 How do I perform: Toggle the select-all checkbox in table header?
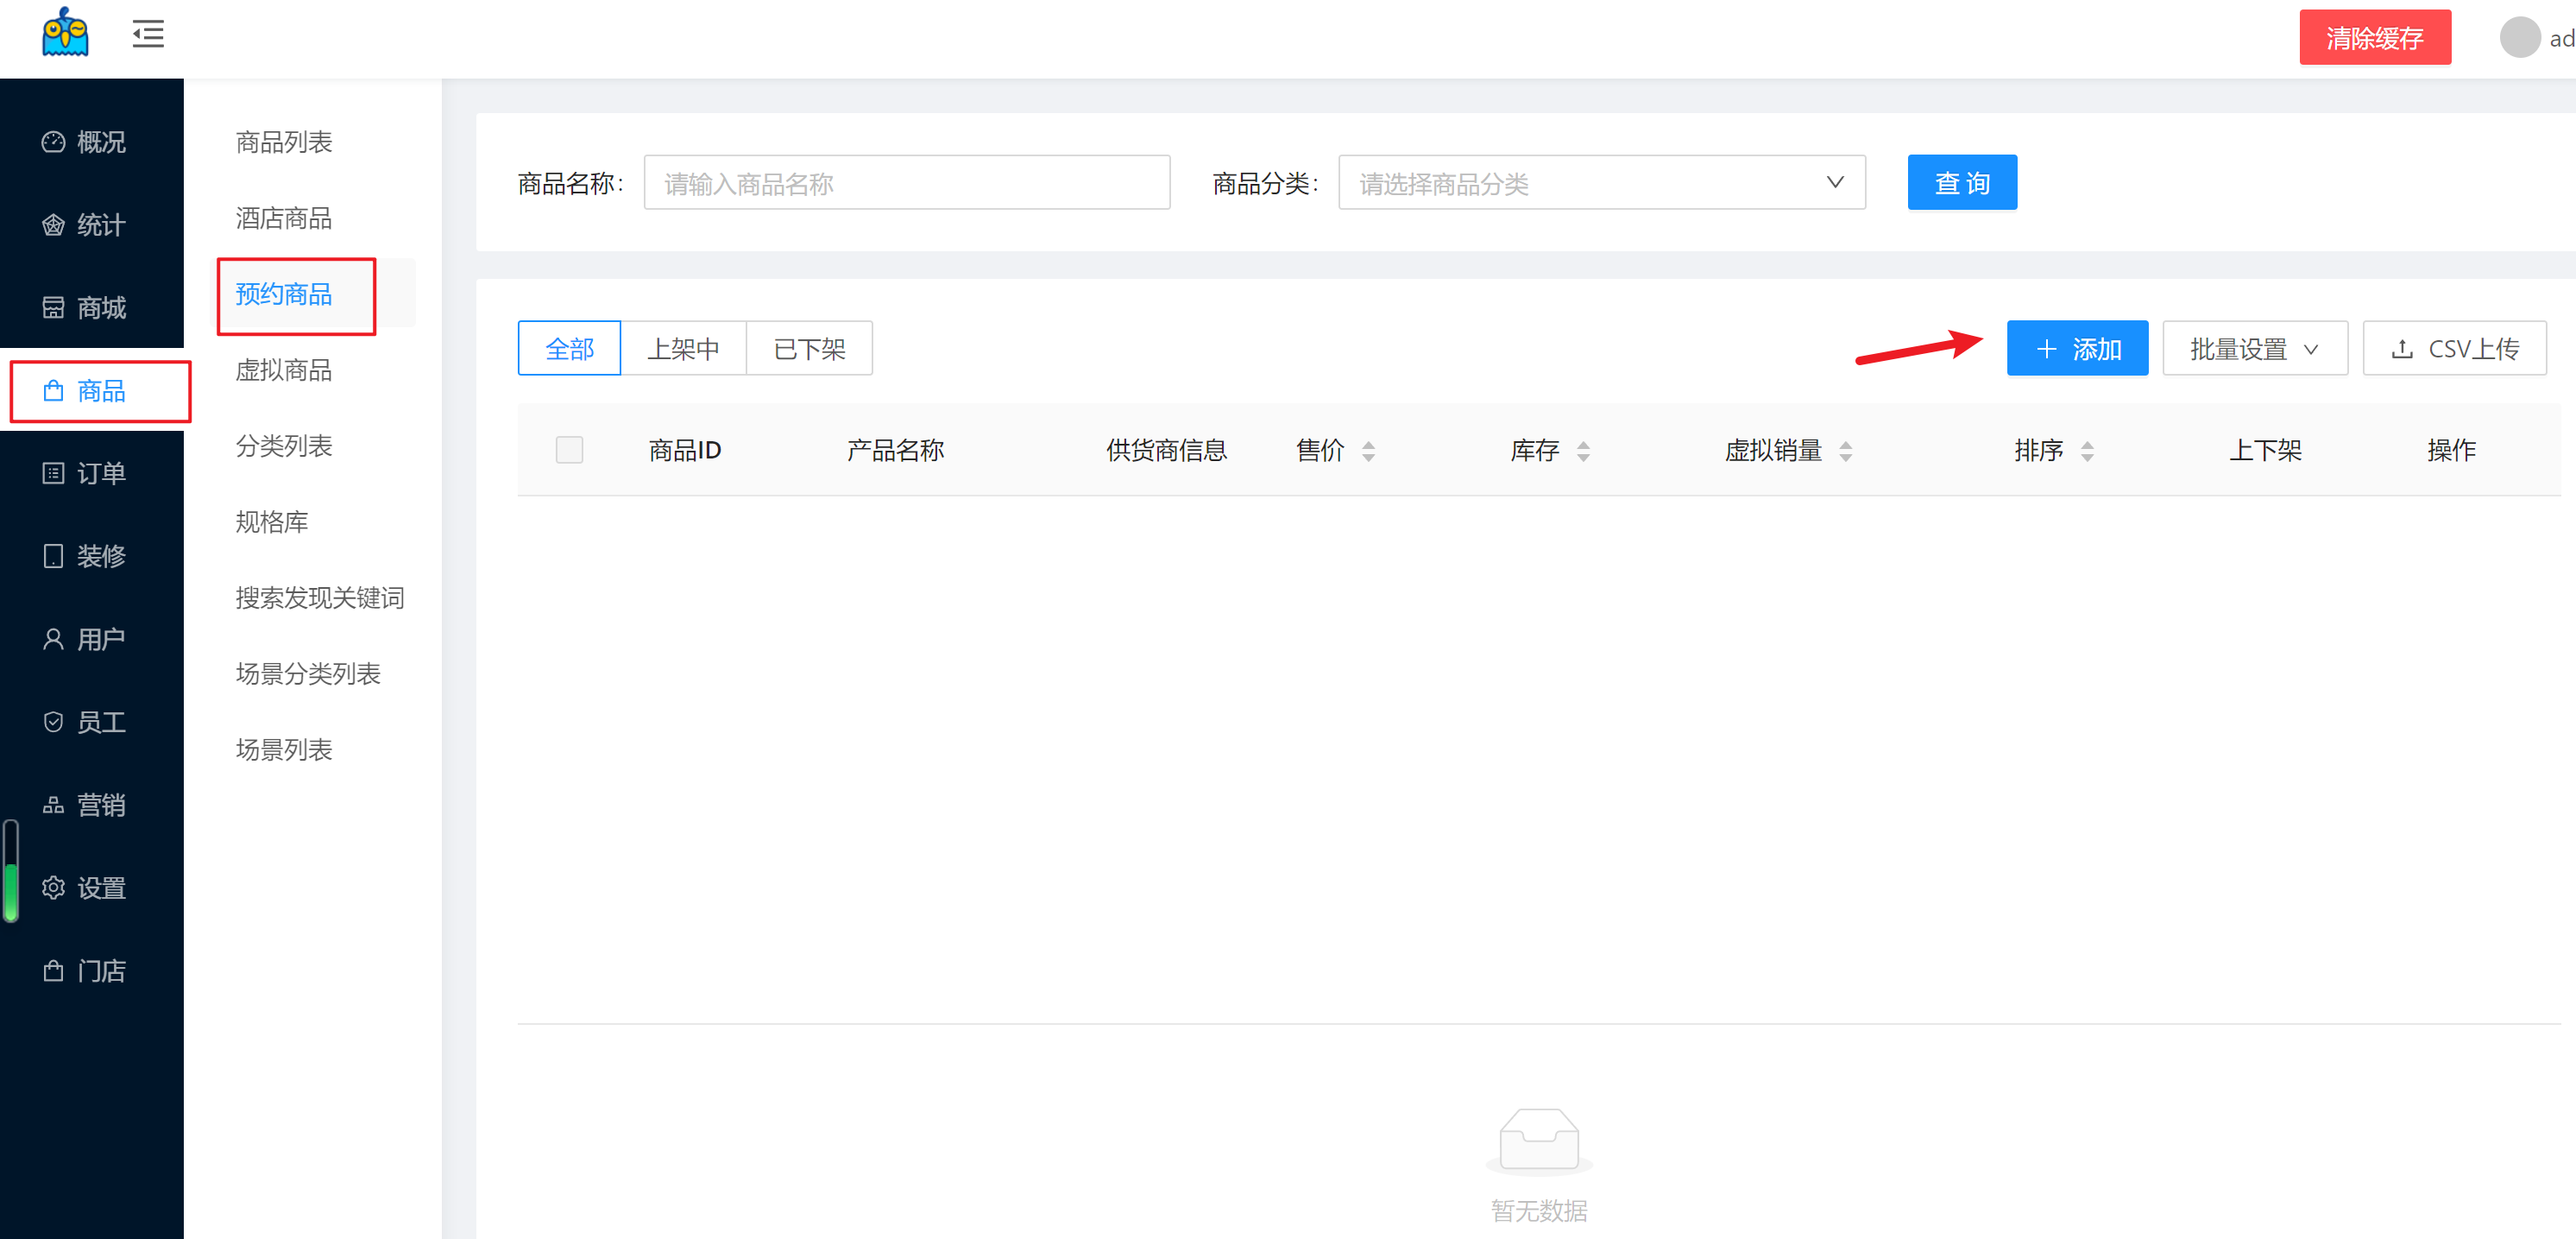[569, 451]
